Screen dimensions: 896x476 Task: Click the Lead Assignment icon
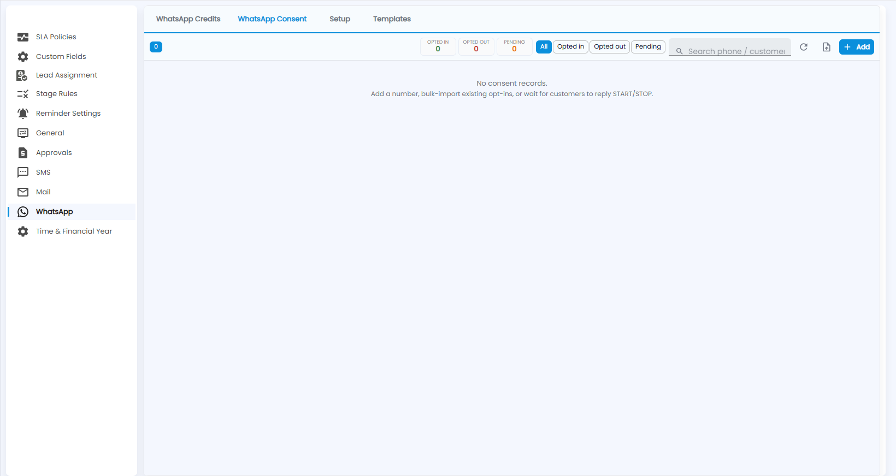tap(22, 75)
